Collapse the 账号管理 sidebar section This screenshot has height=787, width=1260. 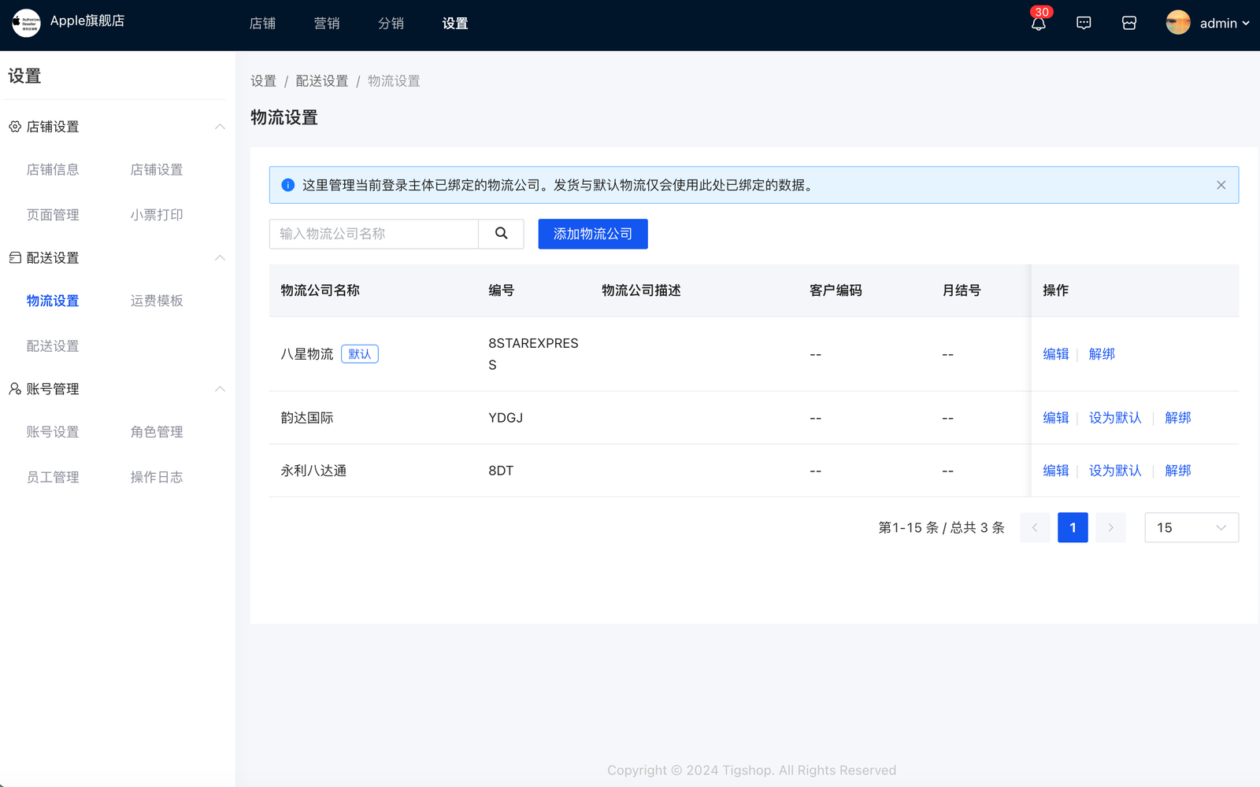[220, 389]
